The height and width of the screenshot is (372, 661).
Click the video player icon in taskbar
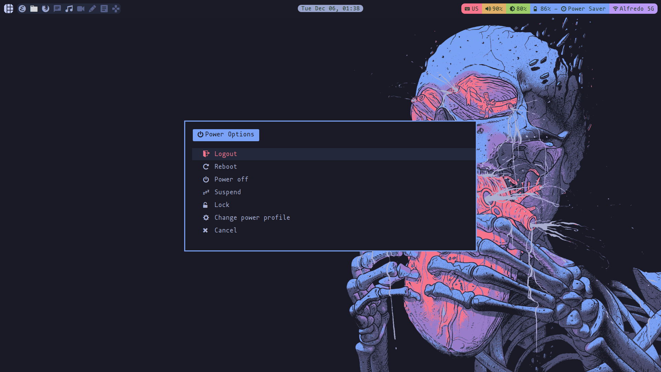tap(80, 8)
